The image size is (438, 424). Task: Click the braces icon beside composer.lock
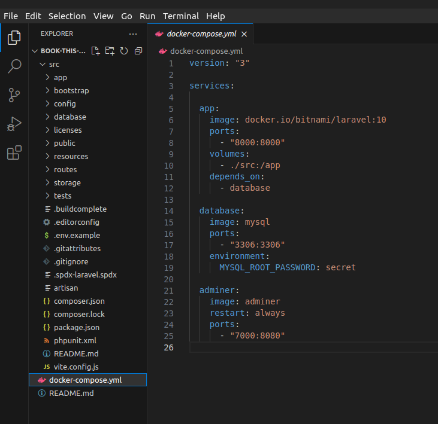[x=47, y=314]
